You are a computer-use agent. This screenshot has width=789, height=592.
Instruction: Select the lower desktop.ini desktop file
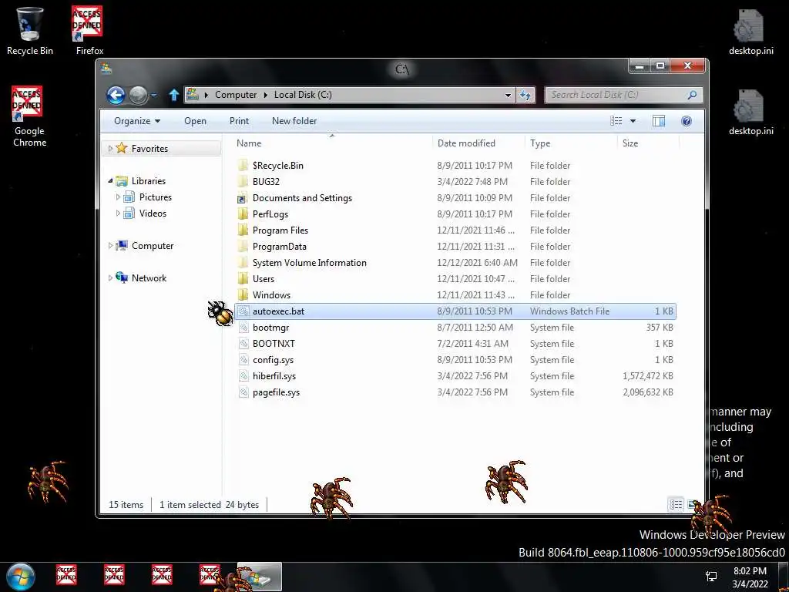coord(750,113)
